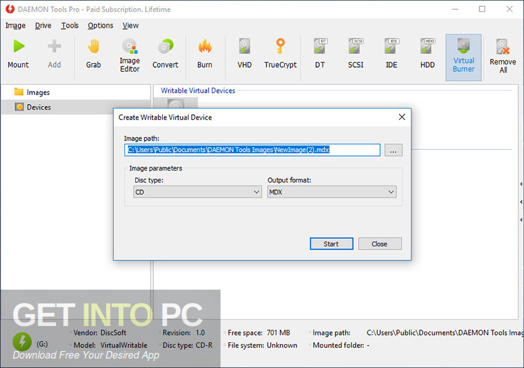Screen dimensions: 524x368
Task: Expand the Disc type dropdown
Action: (x=197, y=192)
